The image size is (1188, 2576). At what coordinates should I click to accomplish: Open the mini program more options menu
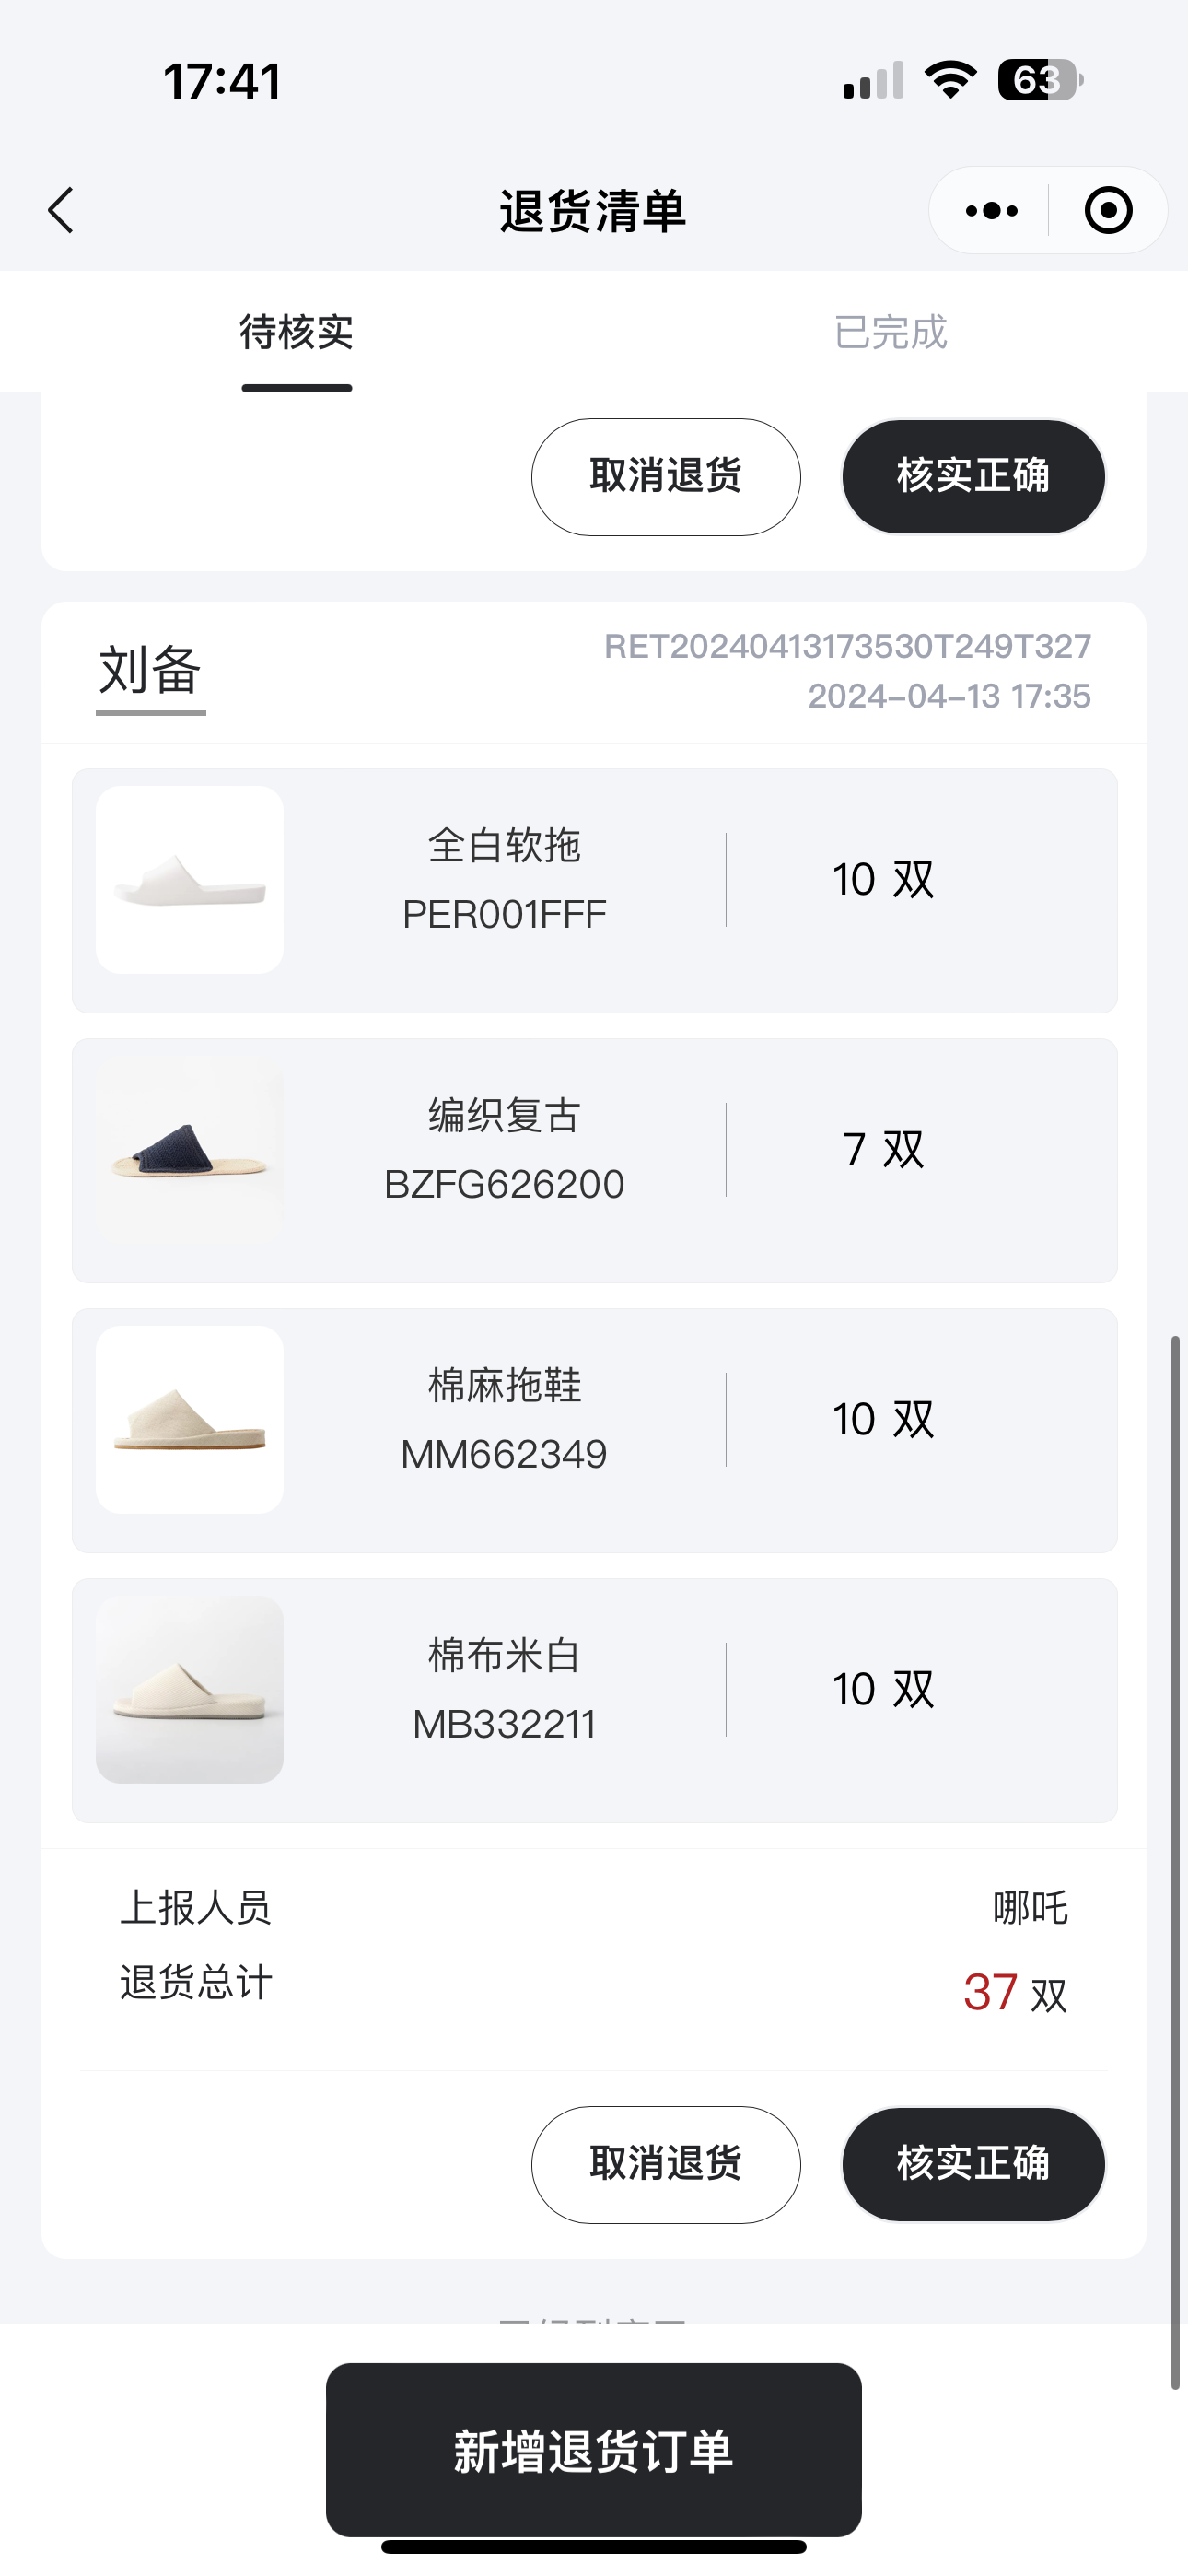[x=991, y=210]
